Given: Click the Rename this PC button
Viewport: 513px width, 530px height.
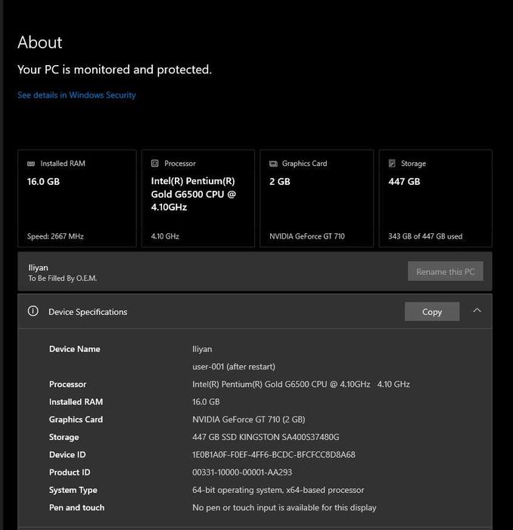Looking at the screenshot, I should pyautogui.click(x=445, y=271).
